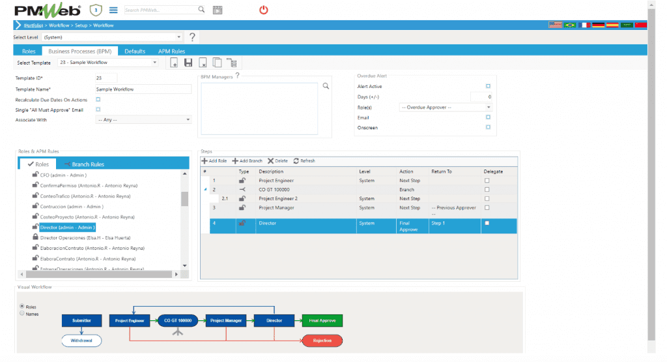667x362 pixels.
Task: Check Delegate for Project Engineer step 1
Action: click(487, 181)
